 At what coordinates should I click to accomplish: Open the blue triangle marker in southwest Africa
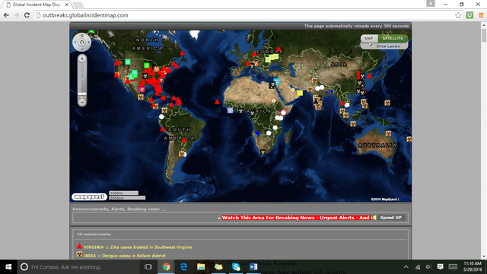[x=257, y=134]
